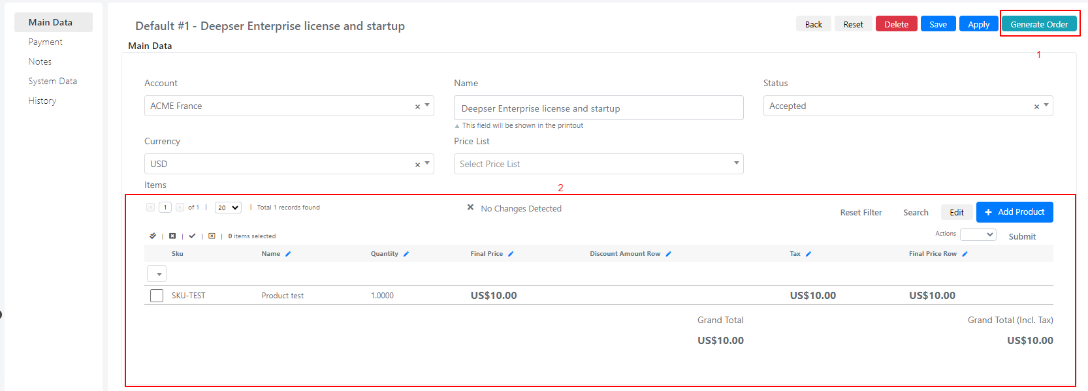Image resolution: width=1088 pixels, height=391 pixels.
Task: Open the Status dropdown arrow
Action: (x=1046, y=105)
